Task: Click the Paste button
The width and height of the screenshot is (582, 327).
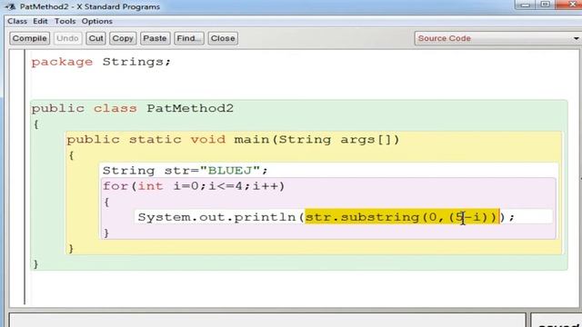Action: [155, 38]
